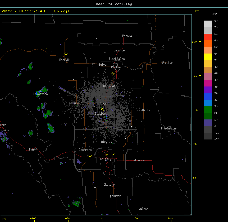Image resolution: width=228 pixels, height=222 pixels.
Task: Select the pink 42-45 dBZ legend swatch
Action: pos(208,77)
